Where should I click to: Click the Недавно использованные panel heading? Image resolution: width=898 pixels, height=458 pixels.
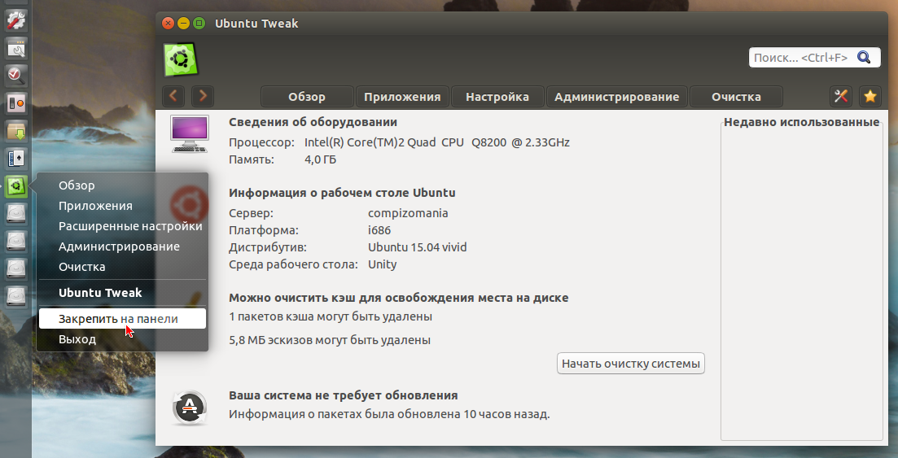(801, 122)
